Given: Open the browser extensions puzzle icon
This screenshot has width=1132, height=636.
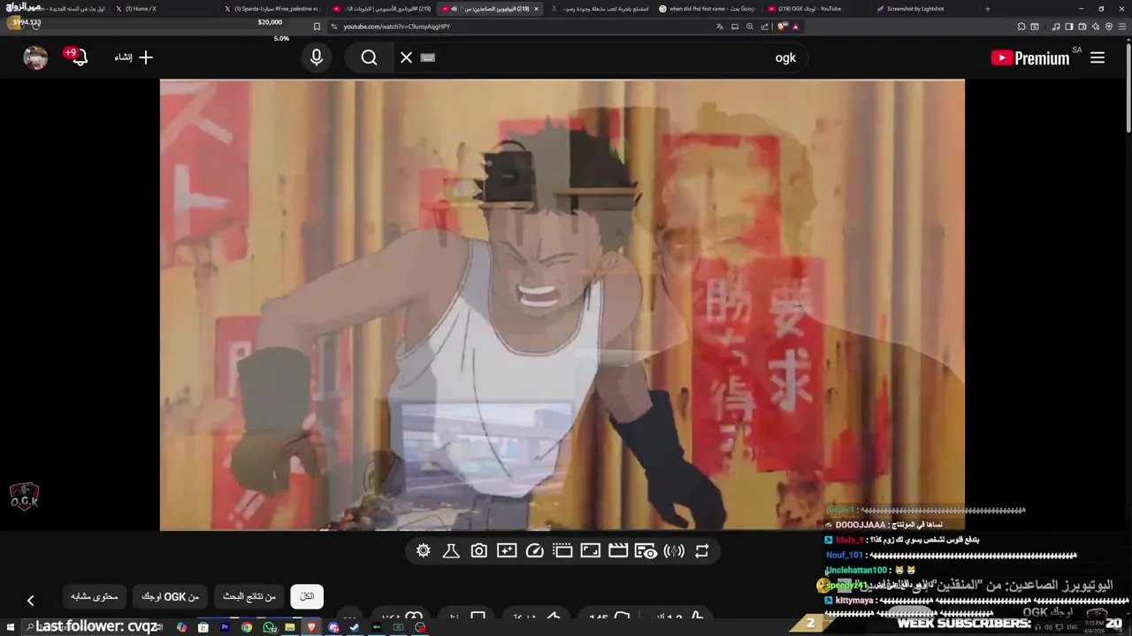Looking at the screenshot, I should (1021, 26).
